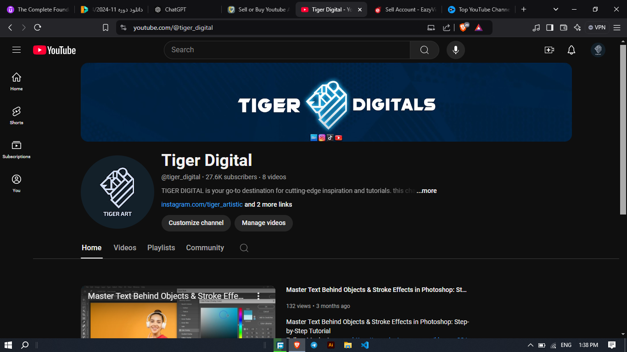Open the Windows Start menu

click(x=8, y=345)
